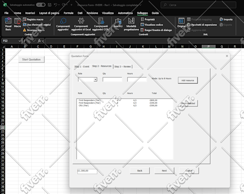Select column P header
Screen dimensions: 244x194
coord(208,46)
